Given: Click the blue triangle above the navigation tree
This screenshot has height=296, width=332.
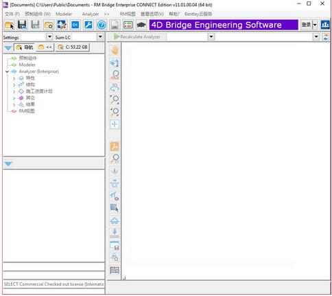Looking at the screenshot, I should click(8, 47).
